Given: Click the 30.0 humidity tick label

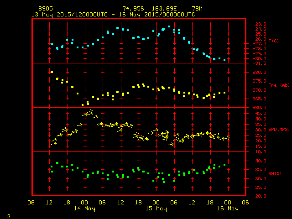Looking at the screenshot, I should (261, 179).
